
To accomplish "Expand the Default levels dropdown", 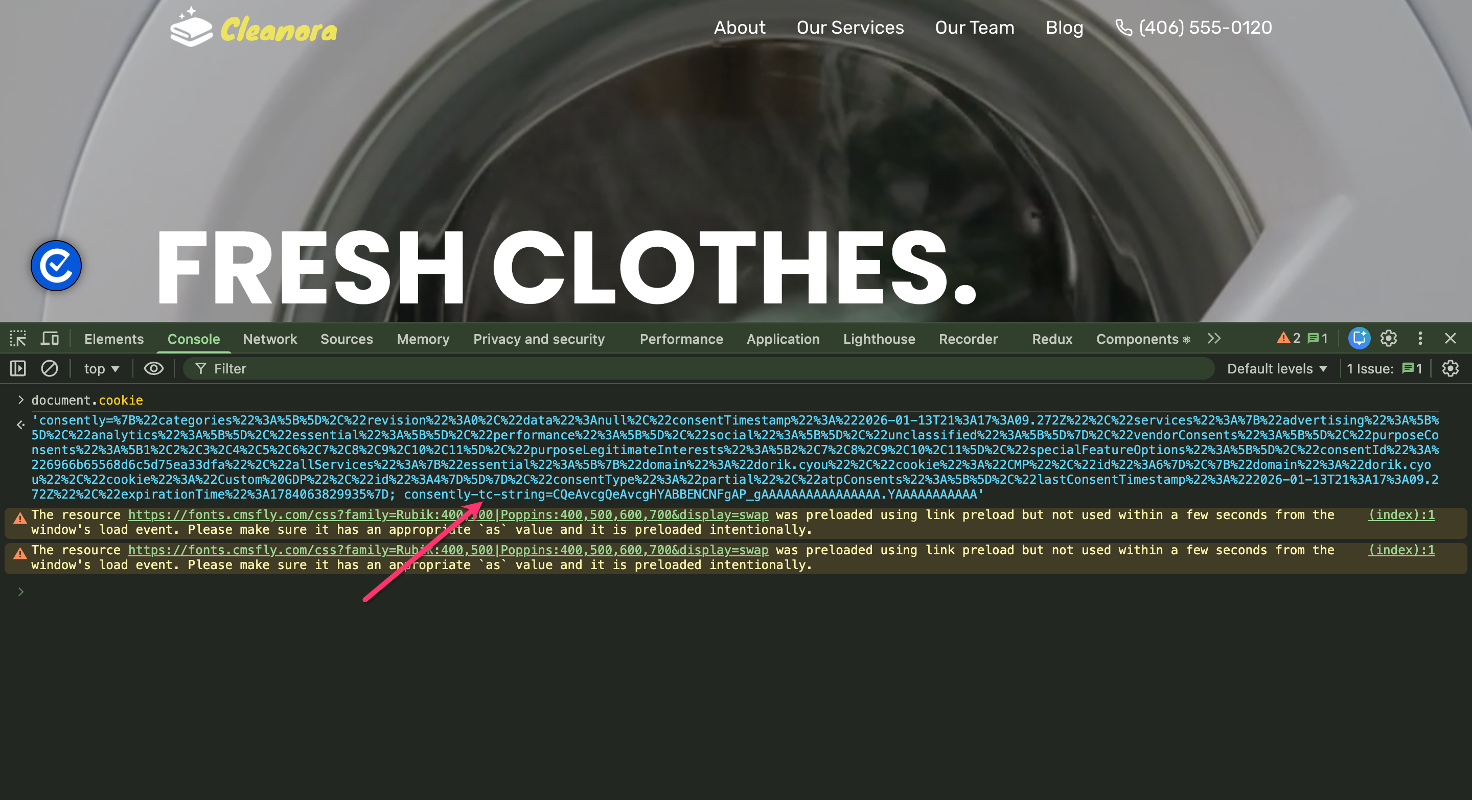I will 1277,369.
